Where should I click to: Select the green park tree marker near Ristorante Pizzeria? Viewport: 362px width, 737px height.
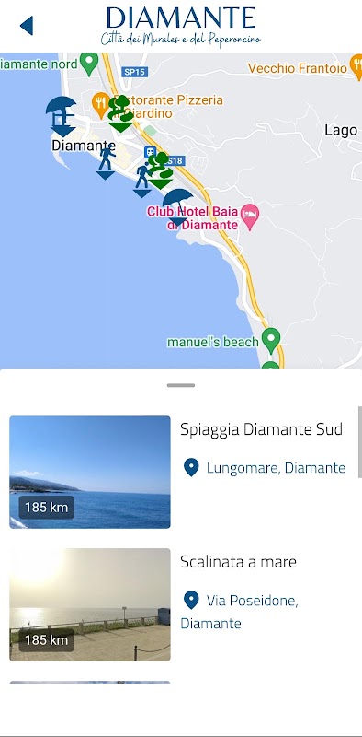[x=120, y=113]
